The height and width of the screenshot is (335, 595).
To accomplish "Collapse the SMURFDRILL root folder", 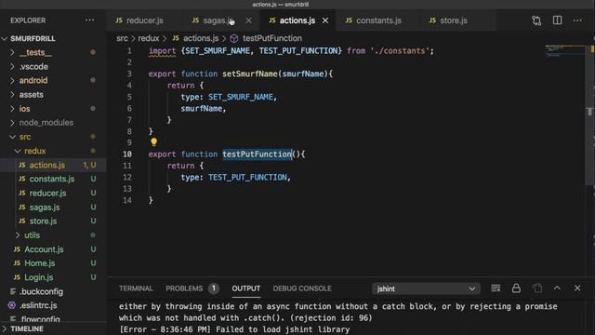I will click(33, 39).
